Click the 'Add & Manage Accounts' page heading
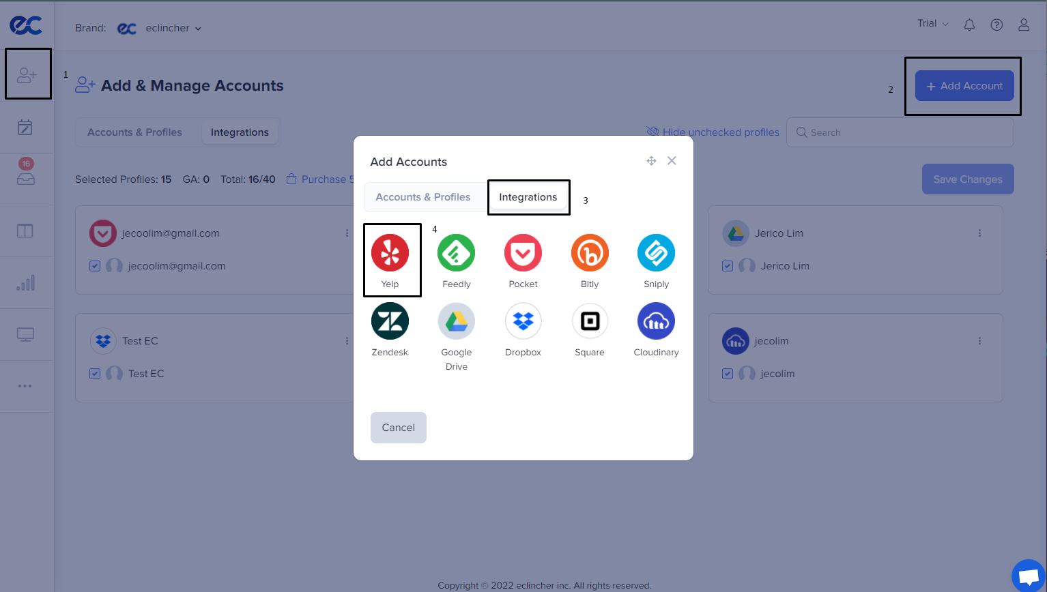1047x592 pixels. click(192, 85)
